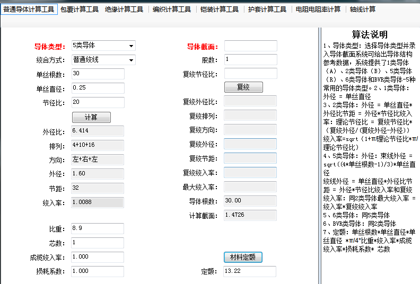Click the 导体截面 input field
The image size is (420, 284).
coord(250,46)
